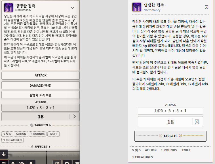This screenshot has width=215, height=164.
Task: Click paragraph starting 만약 당신이 in left card
Action: click(x=41, y=48)
